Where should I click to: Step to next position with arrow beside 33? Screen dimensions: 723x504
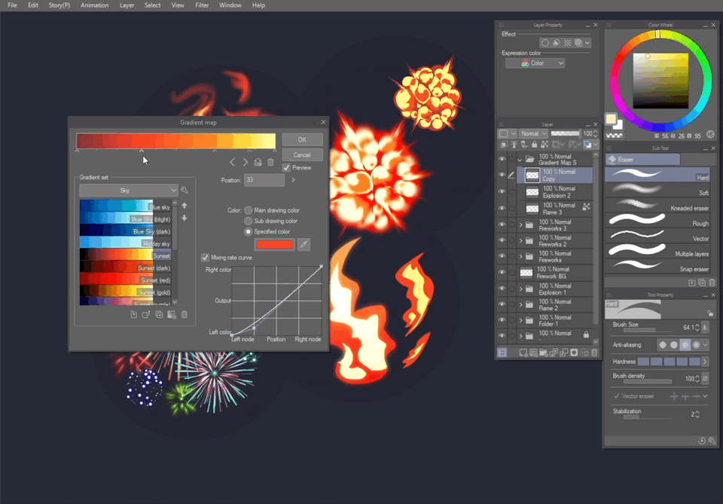293,180
